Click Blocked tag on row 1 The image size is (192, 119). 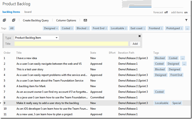[x=160, y=58]
